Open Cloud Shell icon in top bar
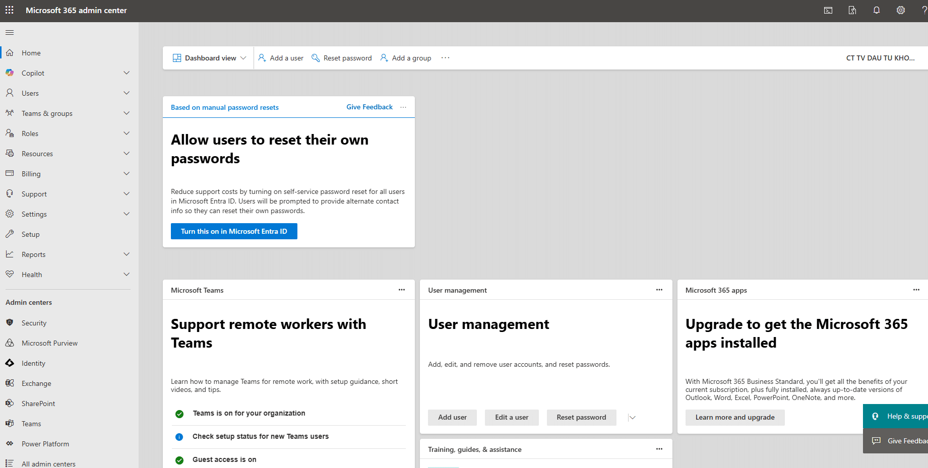The width and height of the screenshot is (928, 468). tap(828, 10)
